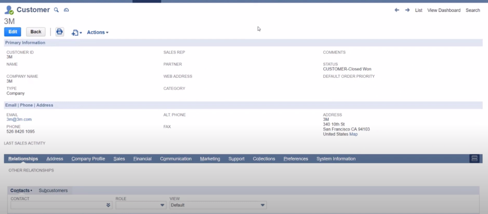Click the Search link at top right

tap(473, 10)
